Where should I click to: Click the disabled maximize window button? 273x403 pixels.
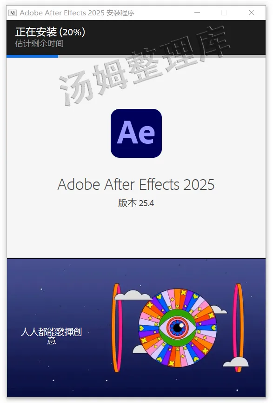(x=224, y=13)
